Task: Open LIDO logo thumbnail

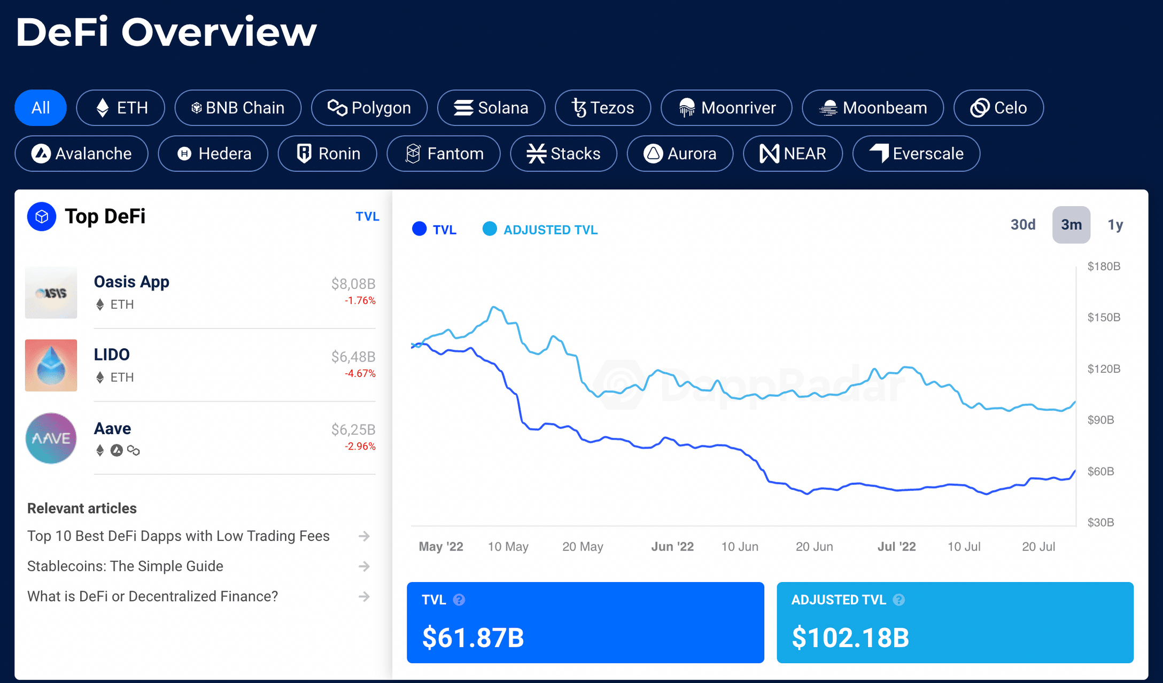Action: click(x=51, y=365)
